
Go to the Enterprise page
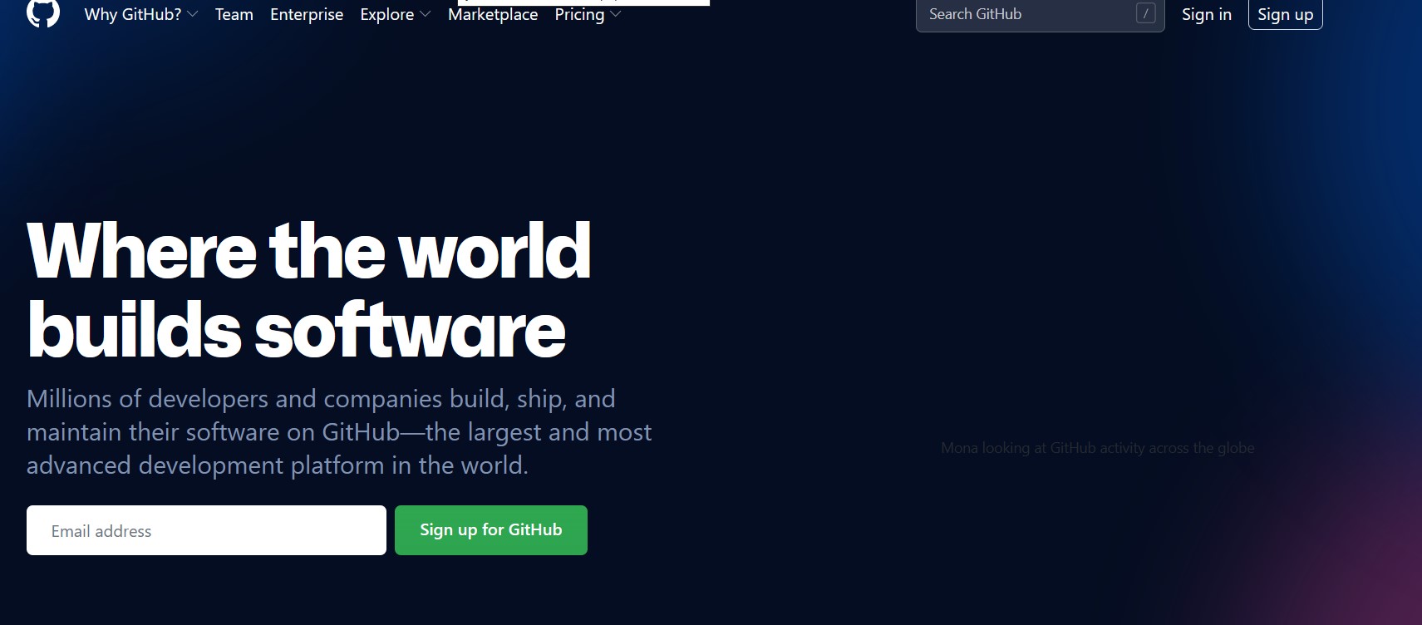(x=307, y=14)
